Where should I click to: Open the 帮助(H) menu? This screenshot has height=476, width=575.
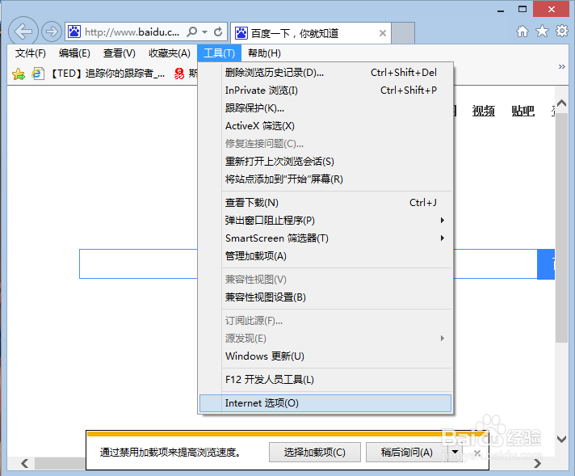(264, 53)
